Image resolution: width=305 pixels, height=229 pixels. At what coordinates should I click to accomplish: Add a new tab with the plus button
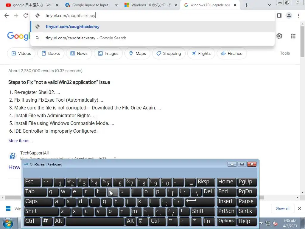pyautogui.click(x=246, y=5)
